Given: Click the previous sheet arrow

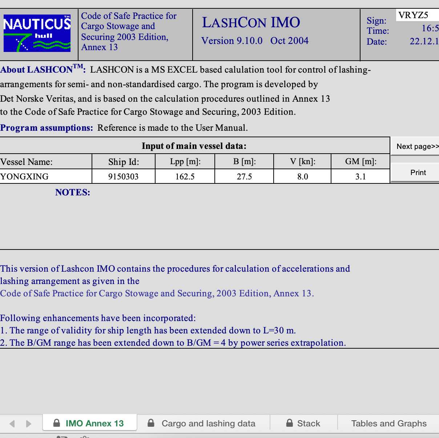Looking at the screenshot, I should pyautogui.click(x=12, y=423).
